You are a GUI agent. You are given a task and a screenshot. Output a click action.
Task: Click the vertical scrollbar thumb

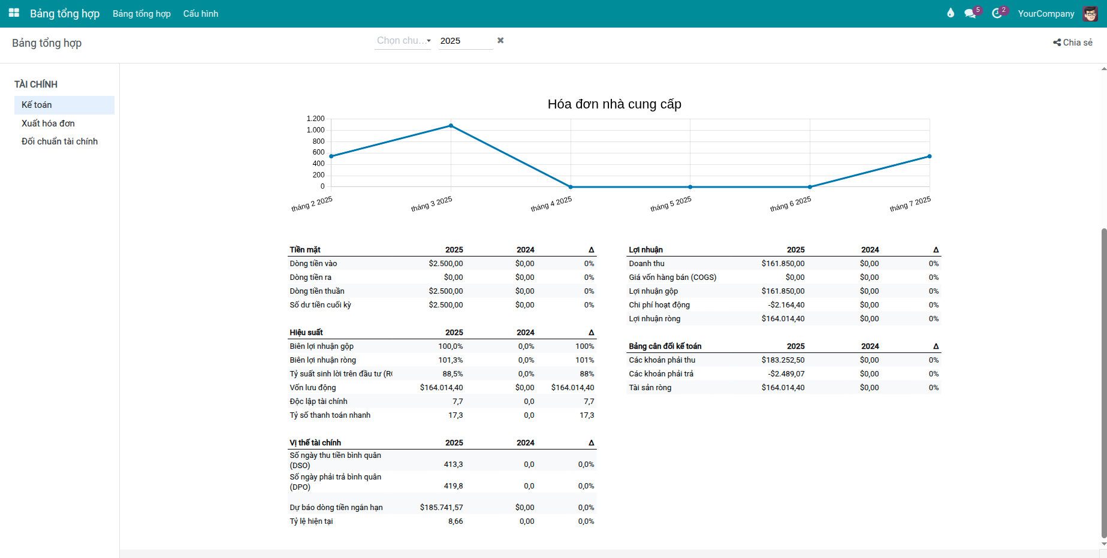(x=1103, y=384)
